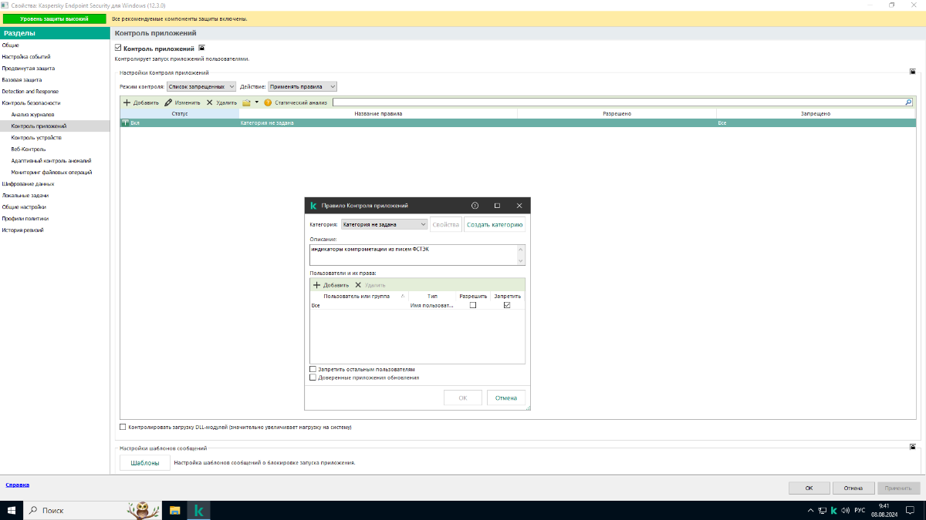Uncheck Запретить box for user Все
The image size is (926, 520).
coord(507,305)
